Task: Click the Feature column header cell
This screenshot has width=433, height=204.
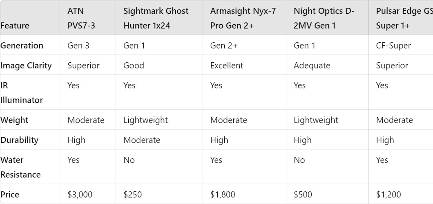Action: 30,18
